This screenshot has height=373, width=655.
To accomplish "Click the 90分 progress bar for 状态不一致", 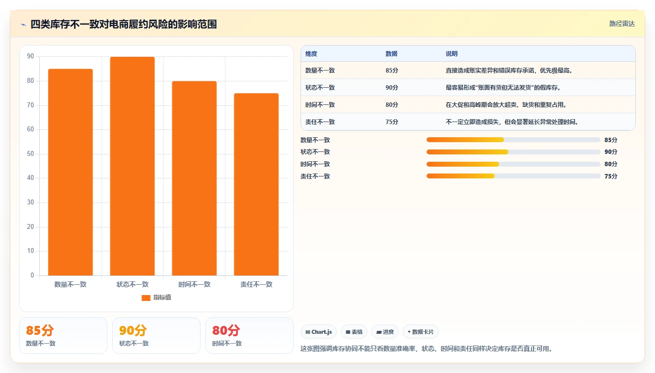I will point(513,152).
